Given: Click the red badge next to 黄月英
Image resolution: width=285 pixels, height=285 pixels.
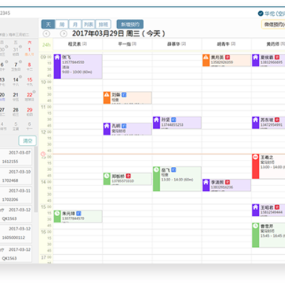Looking at the screenshot, I should click(227, 57).
